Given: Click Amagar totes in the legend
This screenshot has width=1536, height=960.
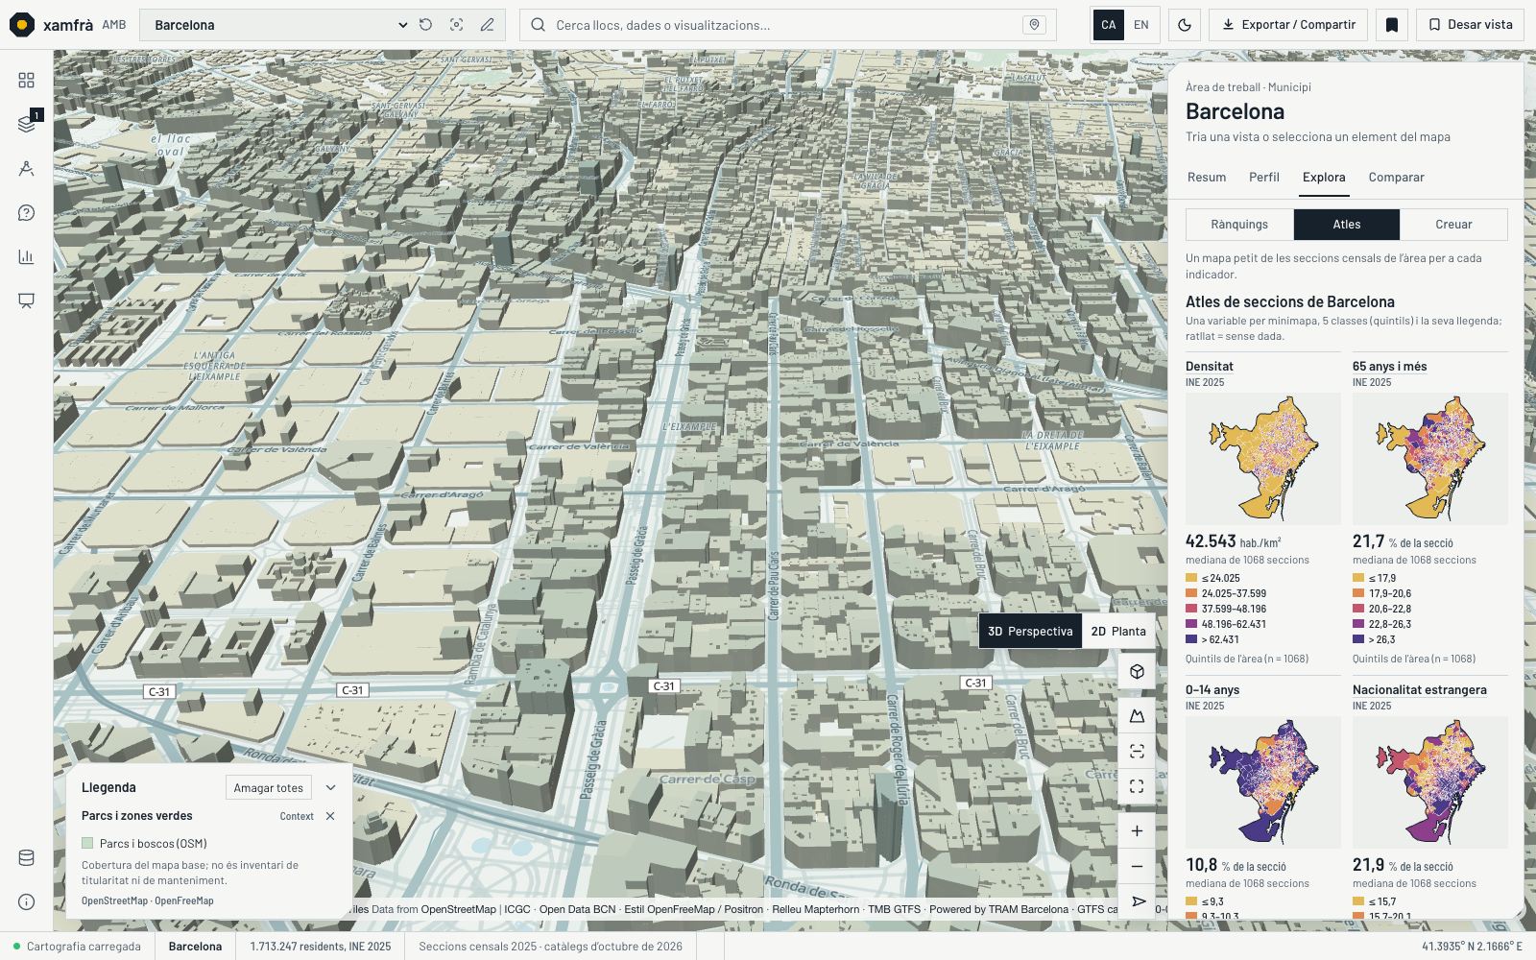Looking at the screenshot, I should 269,787.
